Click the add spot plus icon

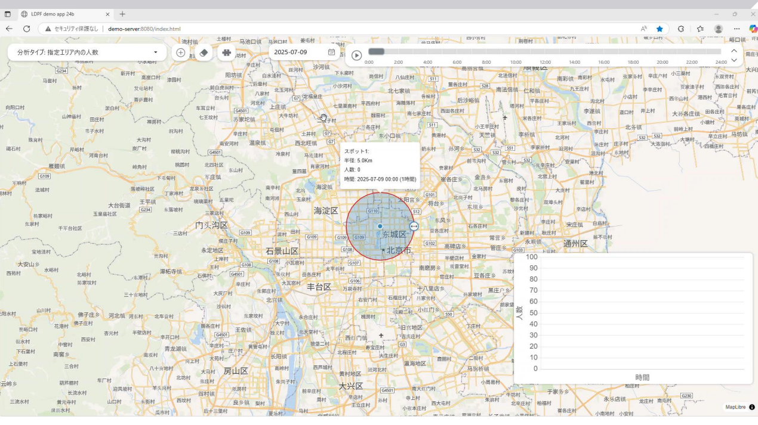click(180, 52)
